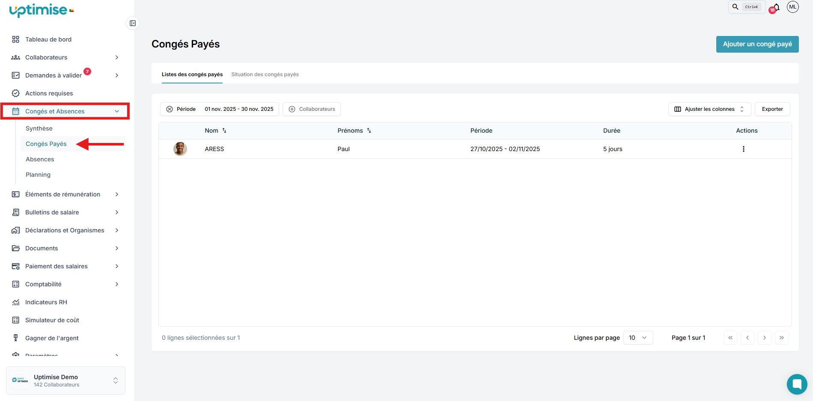Click the search magnifier icon
This screenshot has width=813, height=401.
pos(736,7)
